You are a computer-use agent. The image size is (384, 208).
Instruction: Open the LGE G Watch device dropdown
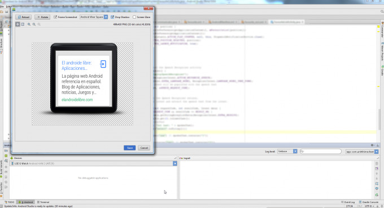[x=93, y=163]
